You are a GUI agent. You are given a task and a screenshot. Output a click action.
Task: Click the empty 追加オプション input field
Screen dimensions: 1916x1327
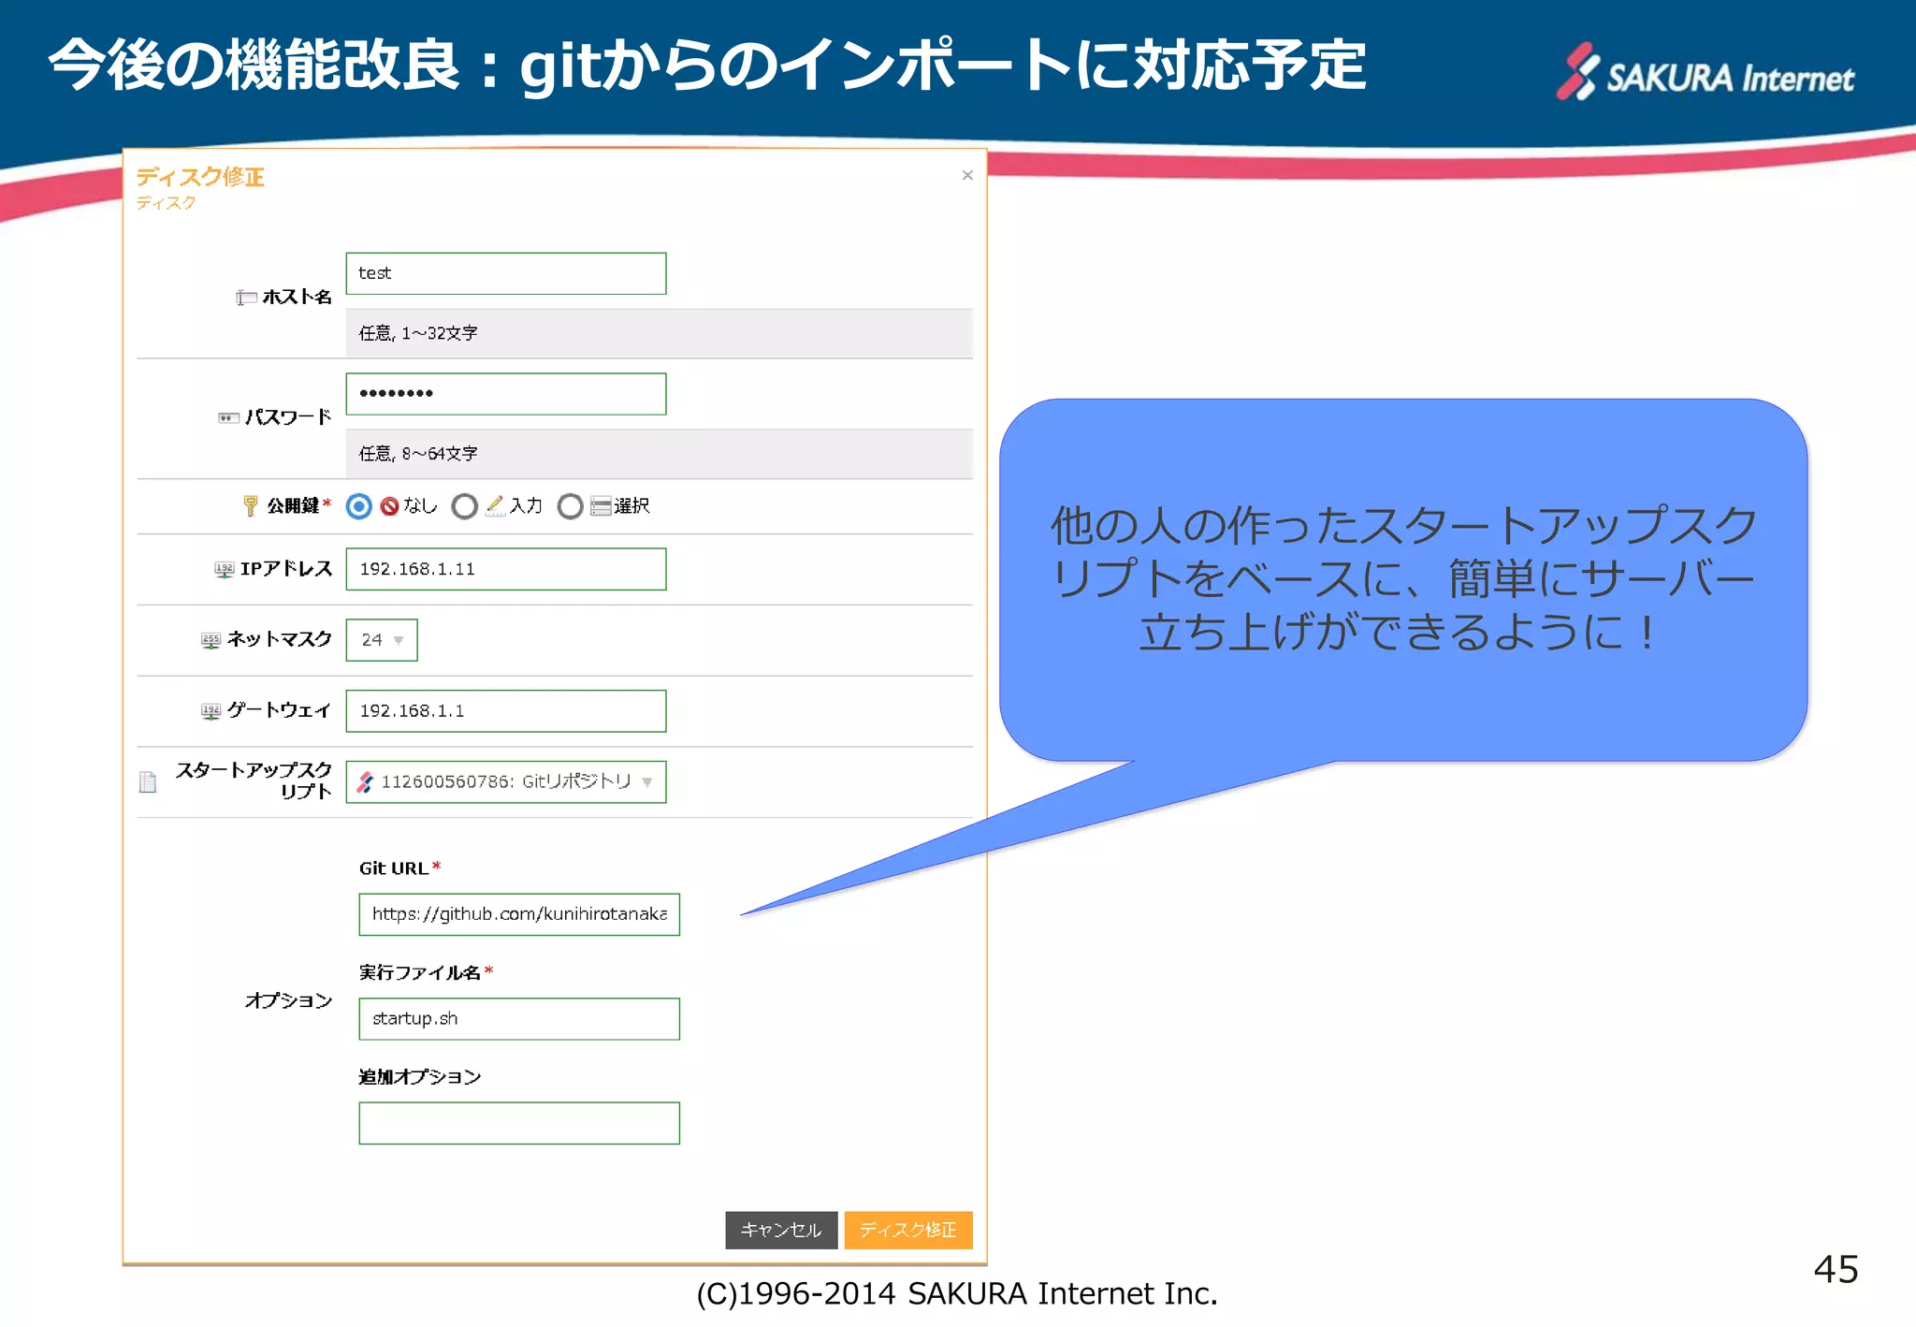[519, 1123]
